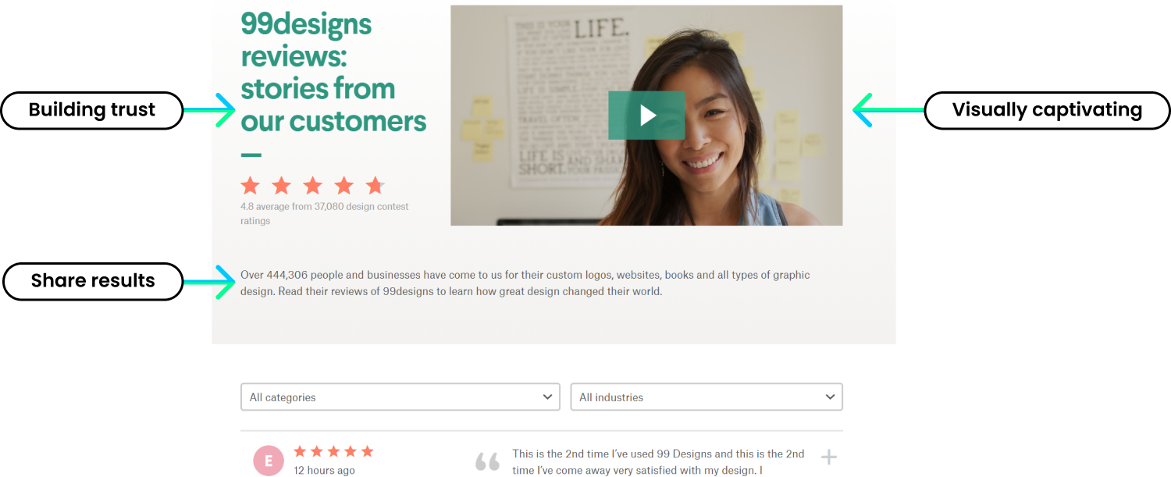Image resolution: width=1171 pixels, height=477 pixels.
Task: Click the reviewer's five-star rating under avatar
Action: (333, 451)
